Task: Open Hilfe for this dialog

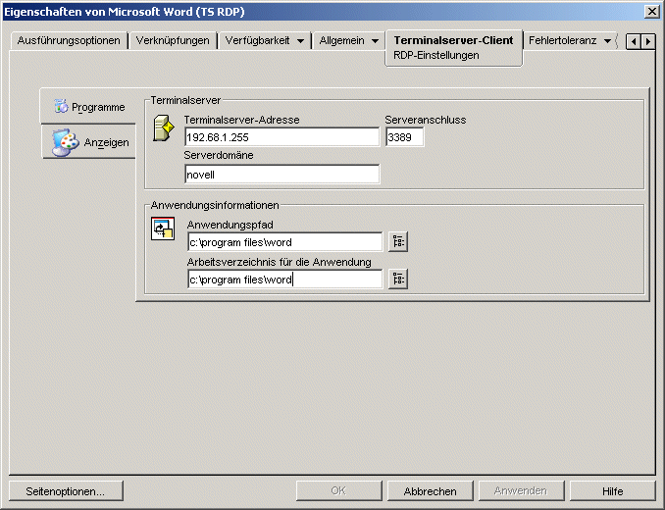Action: [x=612, y=491]
